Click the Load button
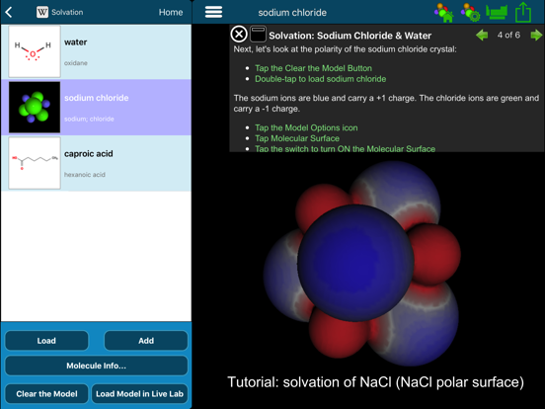 (x=46, y=341)
